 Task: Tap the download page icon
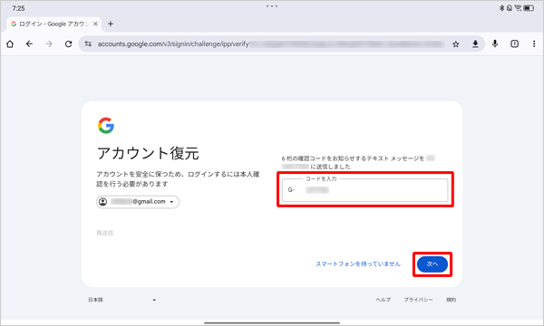coord(475,44)
